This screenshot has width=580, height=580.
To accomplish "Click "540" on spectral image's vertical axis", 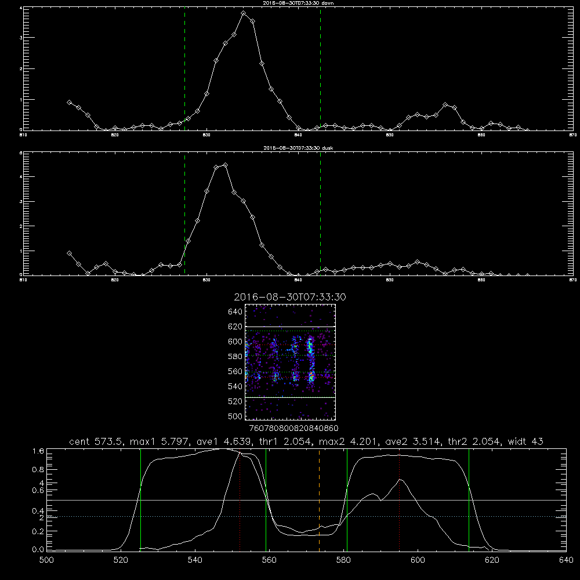I will click(235, 386).
